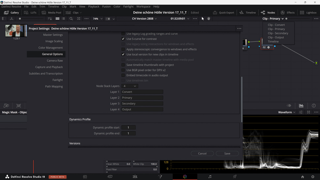Select the arrow pointer tool

203,18
